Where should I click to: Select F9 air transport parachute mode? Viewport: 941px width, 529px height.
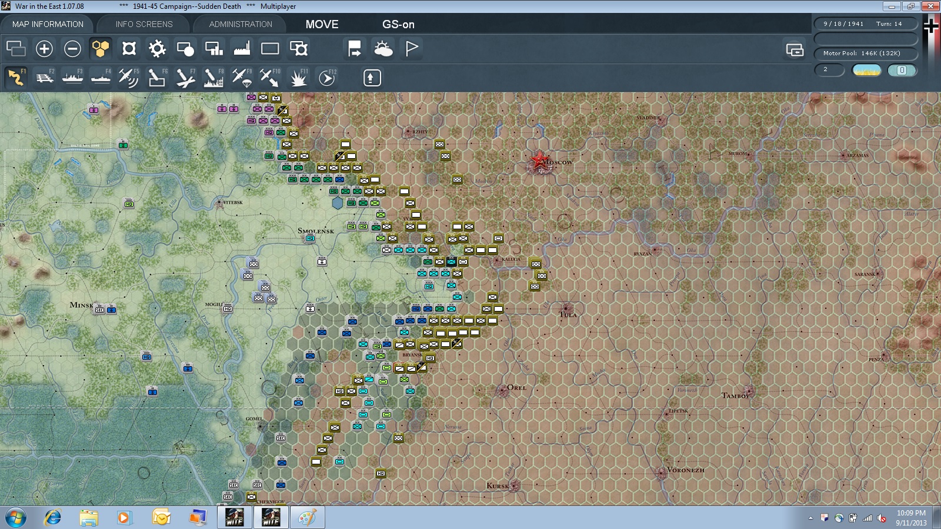(242, 77)
